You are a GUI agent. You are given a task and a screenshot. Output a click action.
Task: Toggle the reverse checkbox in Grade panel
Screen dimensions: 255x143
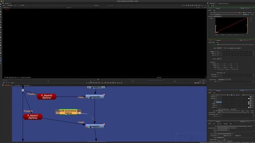[x=217, y=109]
